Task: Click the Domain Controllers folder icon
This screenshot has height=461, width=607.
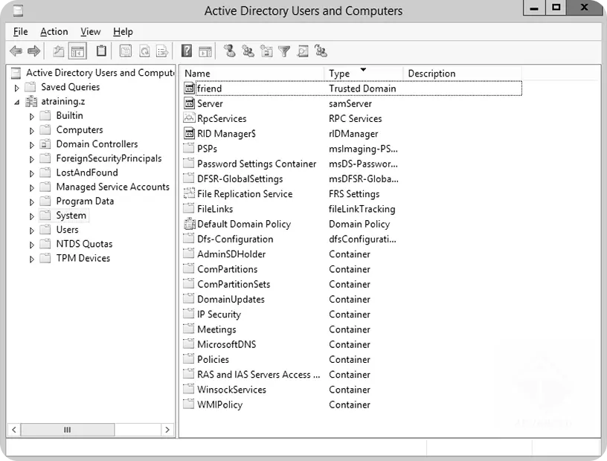Action: [x=45, y=144]
